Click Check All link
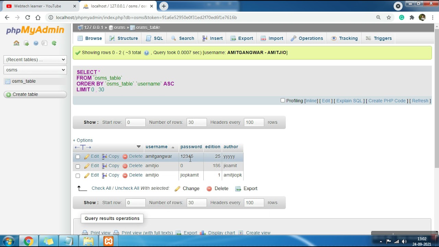This screenshot has width=439, height=247. (x=102, y=188)
